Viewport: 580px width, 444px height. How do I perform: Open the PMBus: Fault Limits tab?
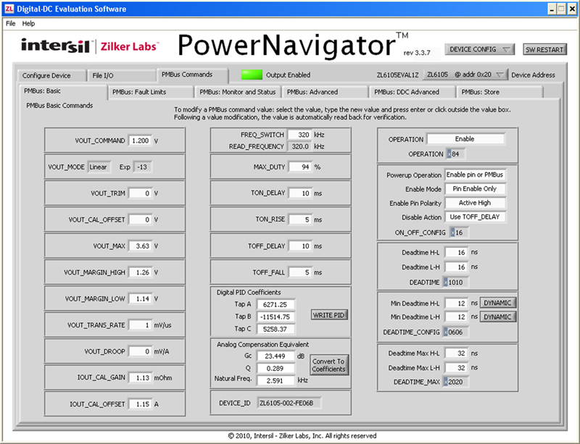(x=150, y=92)
